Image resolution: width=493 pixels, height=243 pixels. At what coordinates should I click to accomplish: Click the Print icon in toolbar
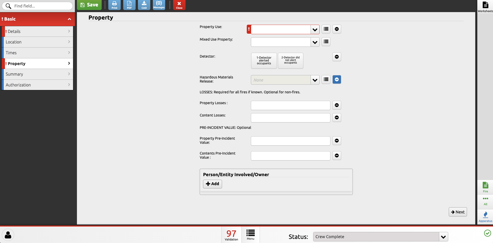(x=114, y=5)
